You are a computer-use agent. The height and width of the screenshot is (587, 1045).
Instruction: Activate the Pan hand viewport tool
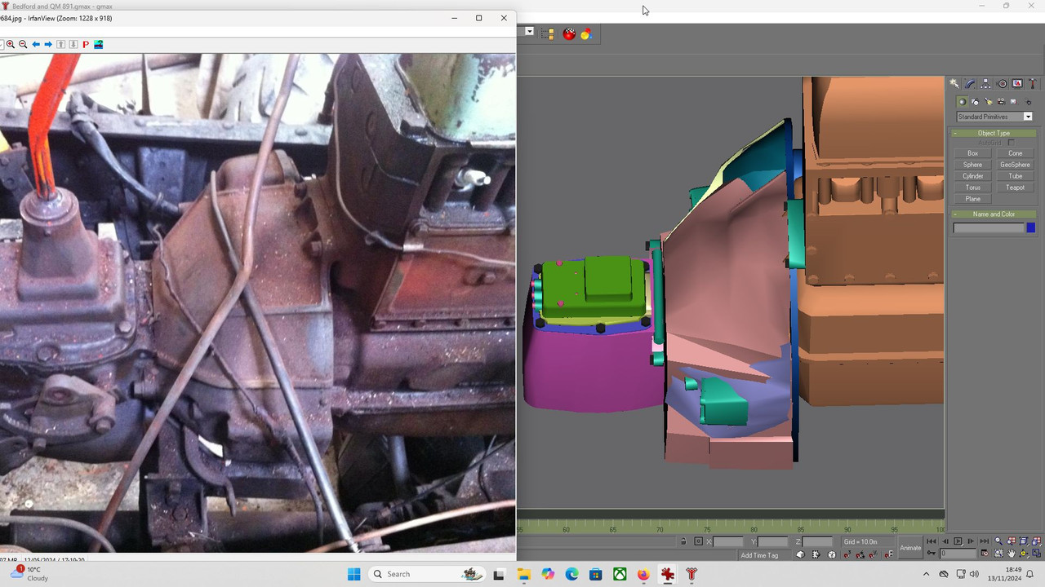coord(1012,554)
